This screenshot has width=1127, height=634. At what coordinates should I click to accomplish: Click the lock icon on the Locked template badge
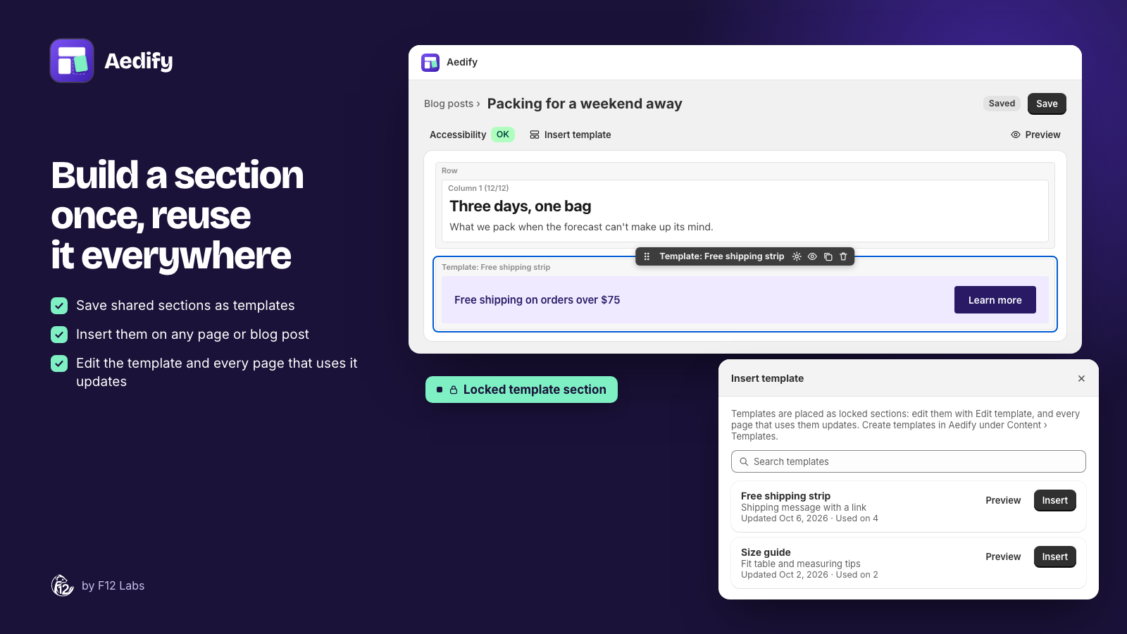[x=454, y=390]
